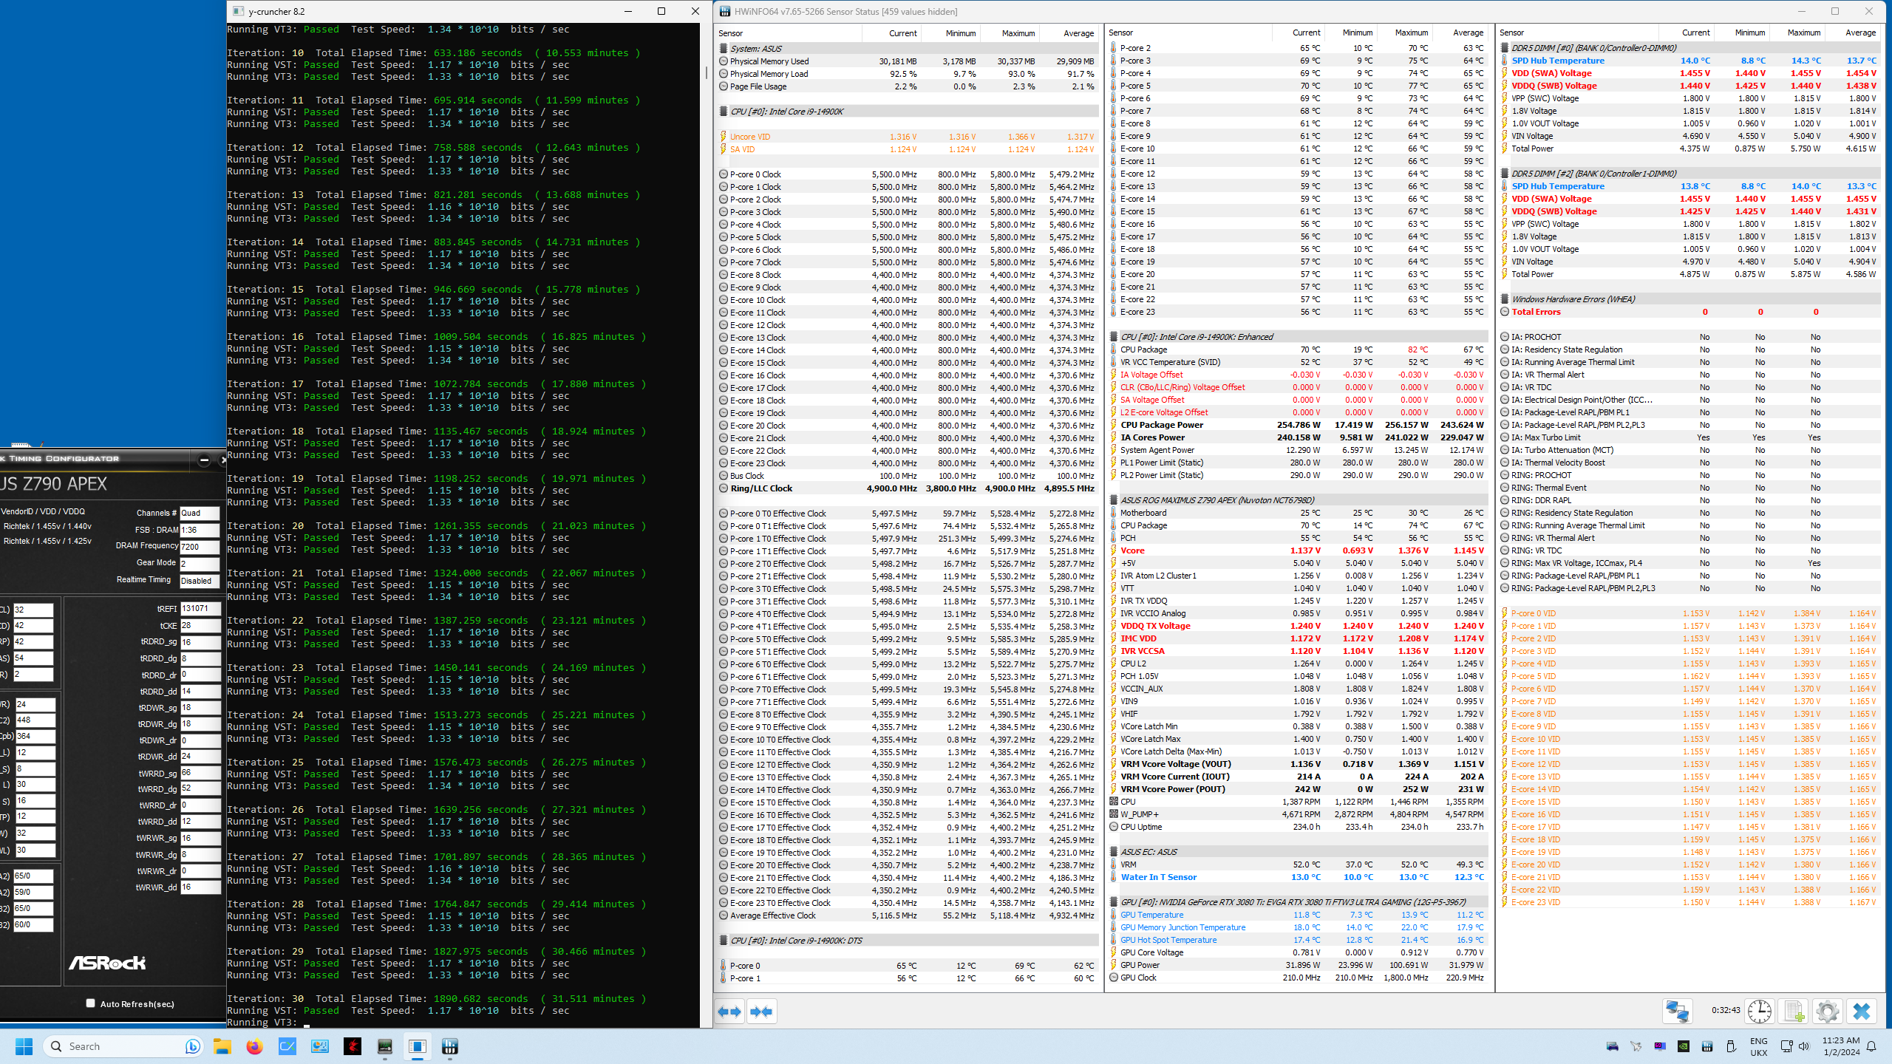Open HWiNFO remote network monitoring icon
The image size is (1892, 1064).
tap(1677, 1011)
